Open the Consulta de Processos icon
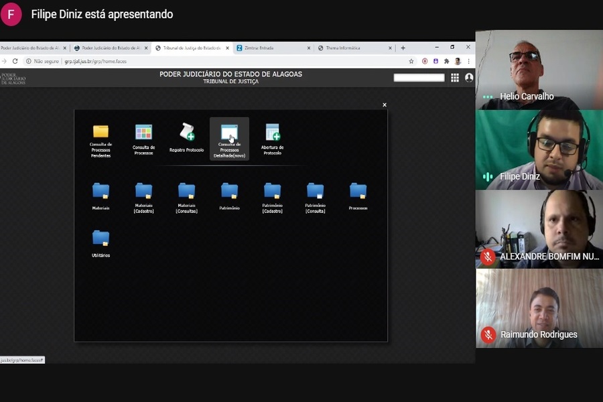Viewport: 603px width, 402px height. click(x=143, y=132)
